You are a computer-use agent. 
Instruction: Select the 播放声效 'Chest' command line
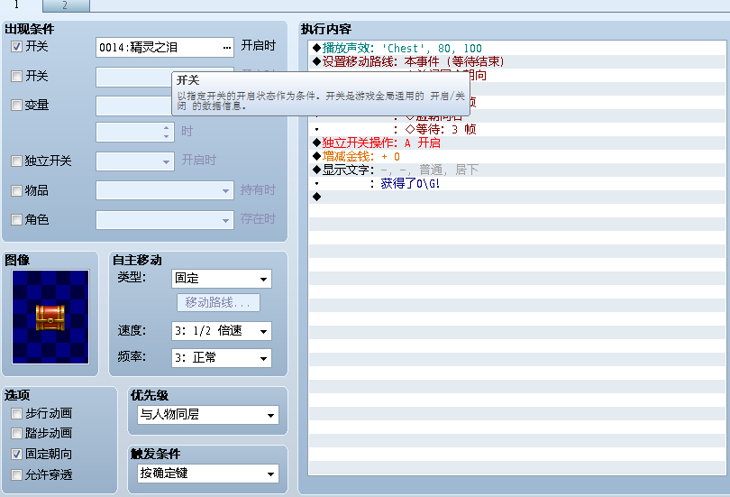(x=517, y=48)
